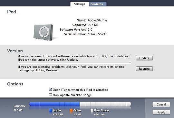Click the Free Space size 486.1 MB
Viewport: 174px width, 118px height.
(x=100, y=114)
